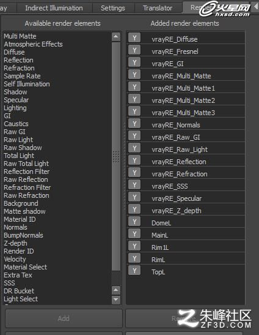Click the tab-scroll left arrow at top right

(256, 7)
